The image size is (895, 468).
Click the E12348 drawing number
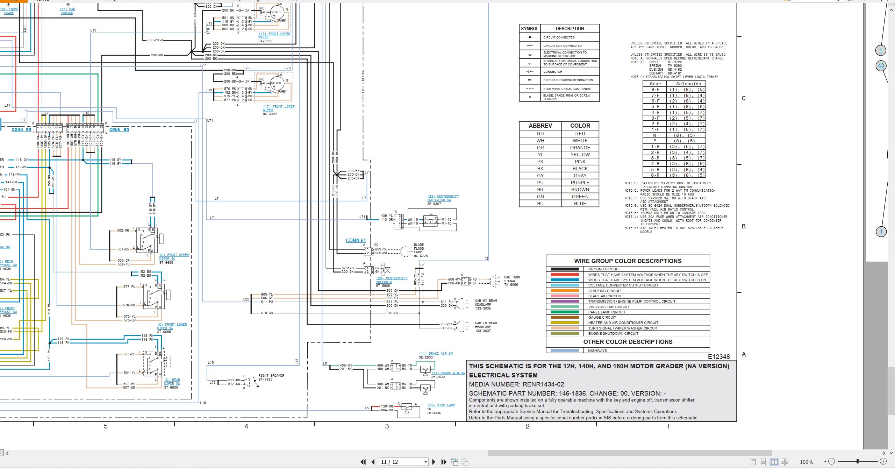click(719, 356)
